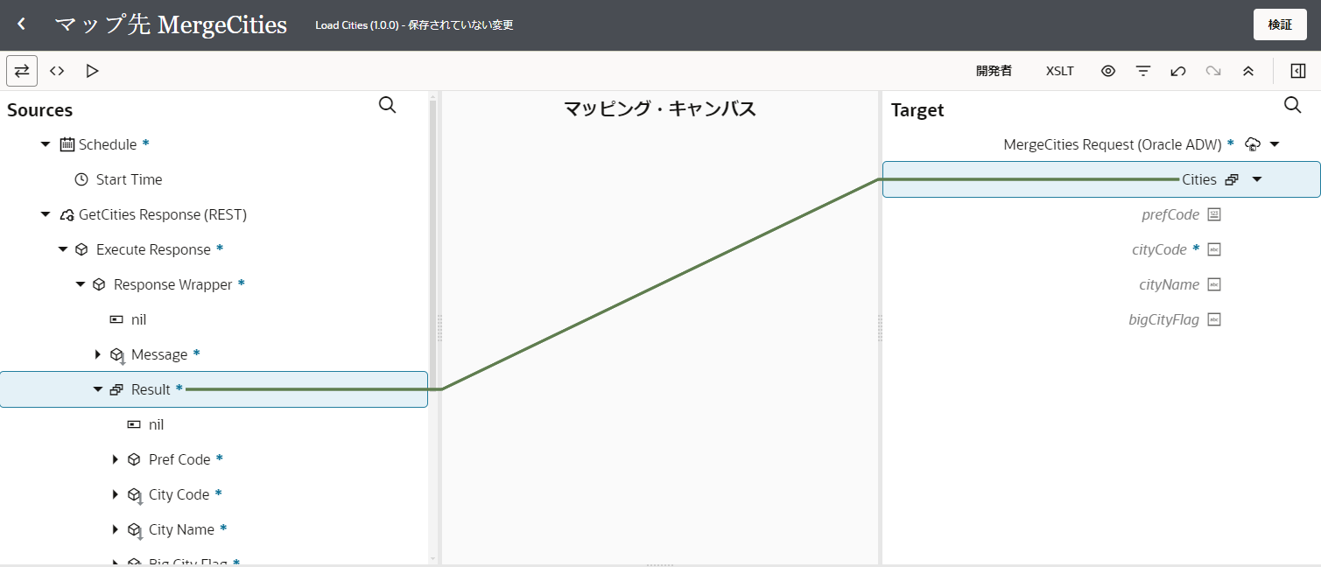
Task: Toggle the right side panel icon
Action: pyautogui.click(x=1298, y=71)
